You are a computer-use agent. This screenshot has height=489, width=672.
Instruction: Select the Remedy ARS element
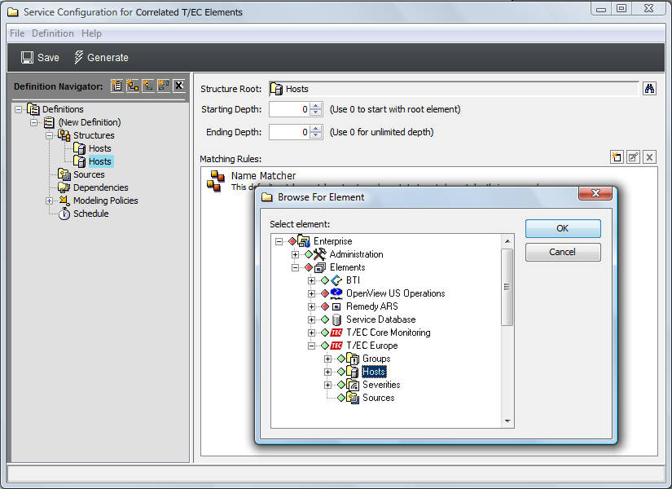(372, 306)
